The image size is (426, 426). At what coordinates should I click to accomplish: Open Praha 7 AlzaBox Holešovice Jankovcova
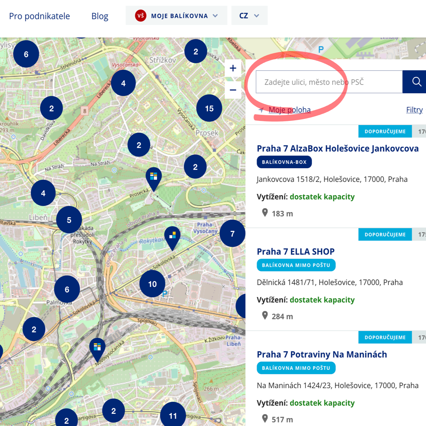tap(337, 149)
